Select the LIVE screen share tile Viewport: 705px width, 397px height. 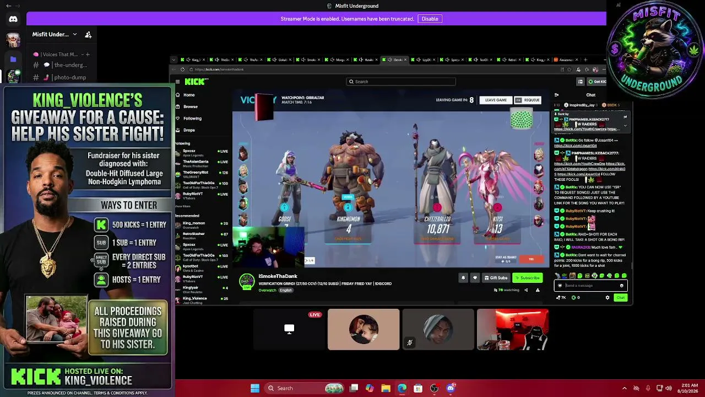tap(289, 330)
